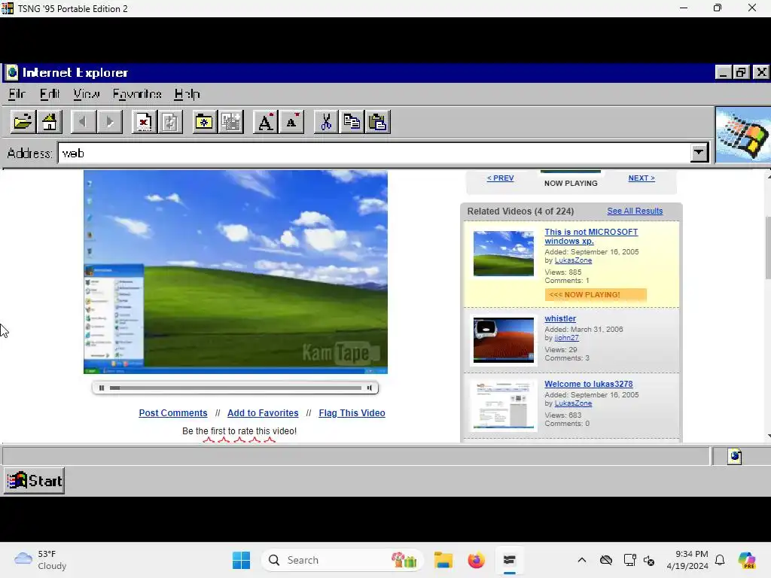
Task: Open the clock showing 9:34 PM
Action: [687, 560]
